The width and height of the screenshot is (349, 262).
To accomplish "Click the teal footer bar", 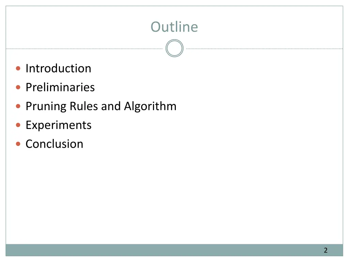I will (x=174, y=250).
